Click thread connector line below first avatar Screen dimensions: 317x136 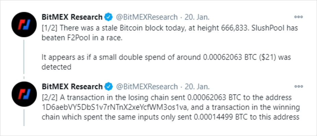click(x=24, y=57)
